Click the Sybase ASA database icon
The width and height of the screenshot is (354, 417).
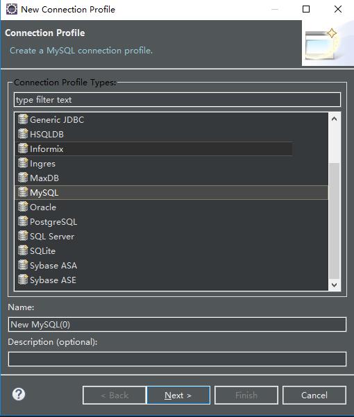pos(23,265)
